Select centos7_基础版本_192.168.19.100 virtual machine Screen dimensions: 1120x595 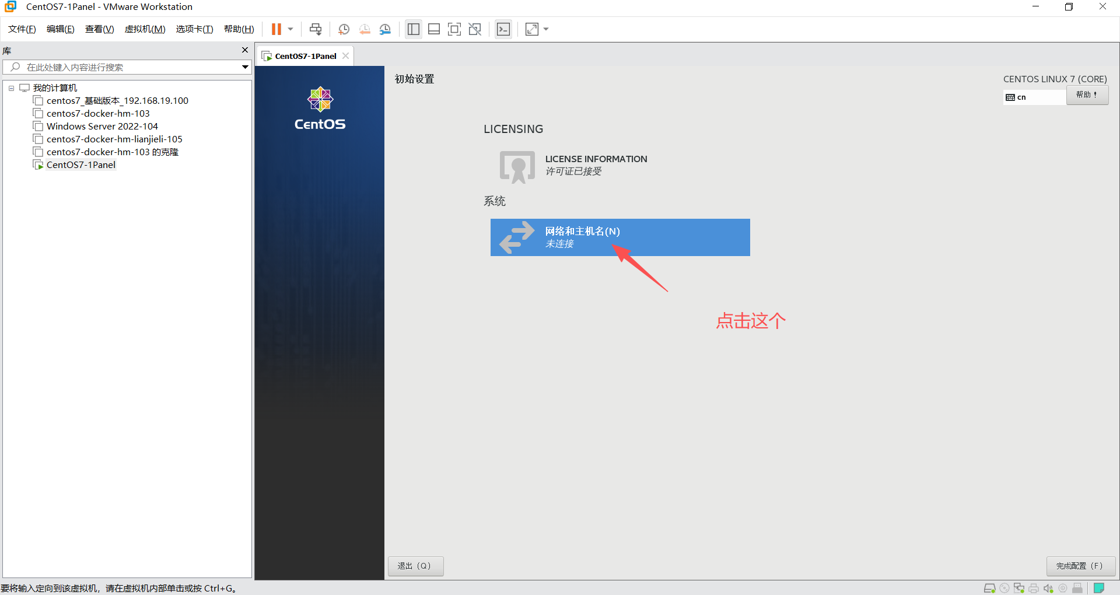pos(117,101)
